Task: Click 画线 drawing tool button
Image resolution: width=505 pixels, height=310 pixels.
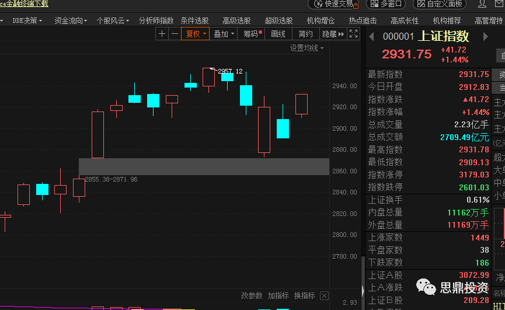Action: click(278, 34)
